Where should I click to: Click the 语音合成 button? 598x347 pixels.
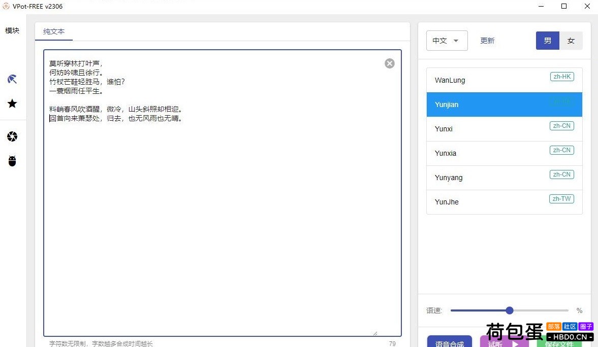[450, 341]
